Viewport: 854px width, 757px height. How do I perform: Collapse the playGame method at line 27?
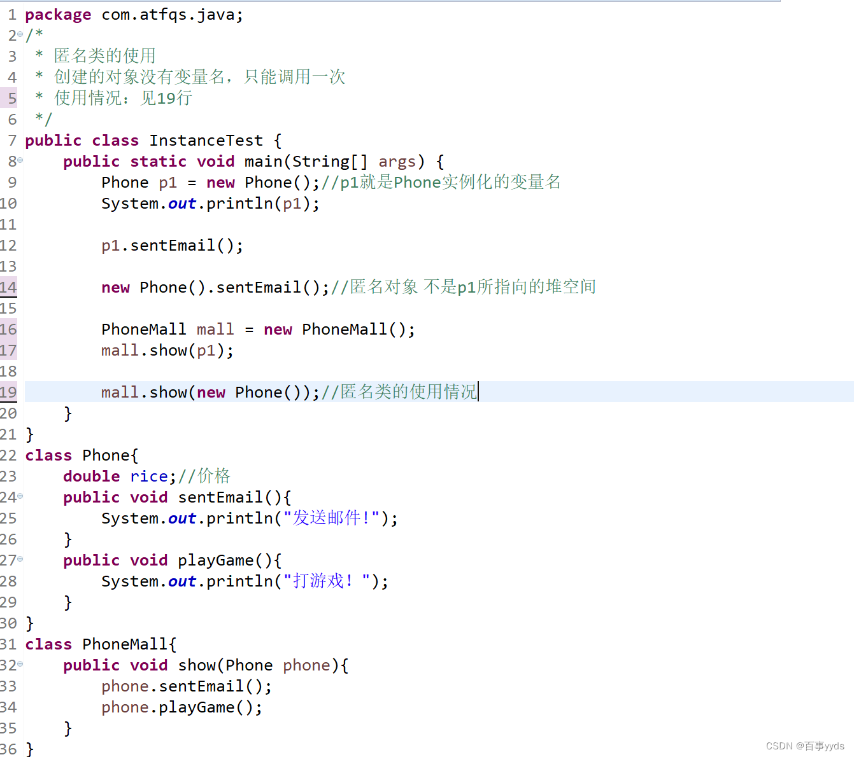point(20,560)
